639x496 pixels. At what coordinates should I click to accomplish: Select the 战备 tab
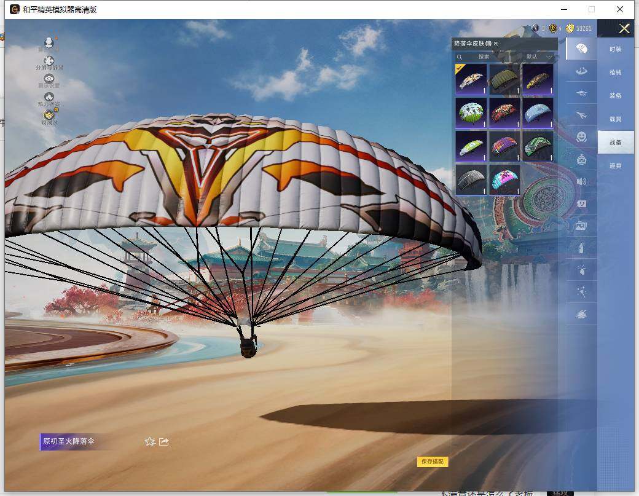coord(616,142)
